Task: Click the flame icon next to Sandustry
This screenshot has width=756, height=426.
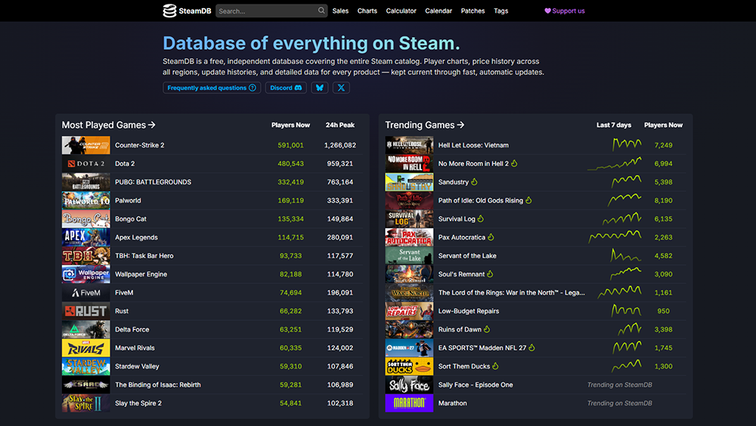Action: [475, 182]
